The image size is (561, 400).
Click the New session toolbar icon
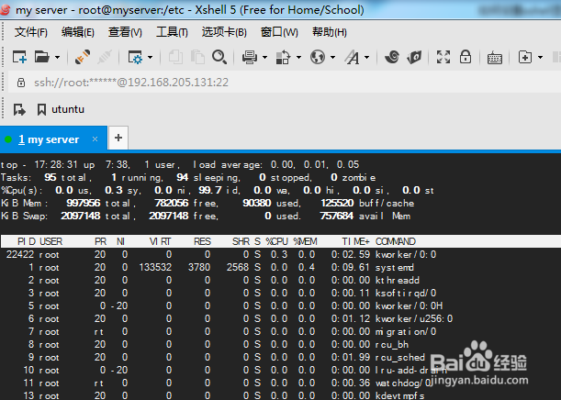19,57
